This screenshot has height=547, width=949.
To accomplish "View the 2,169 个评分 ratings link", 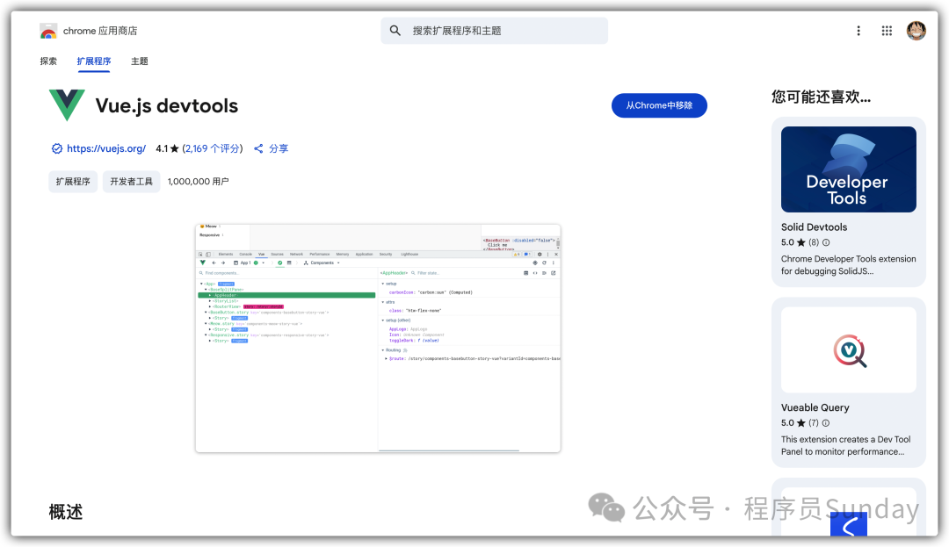I will 213,149.
